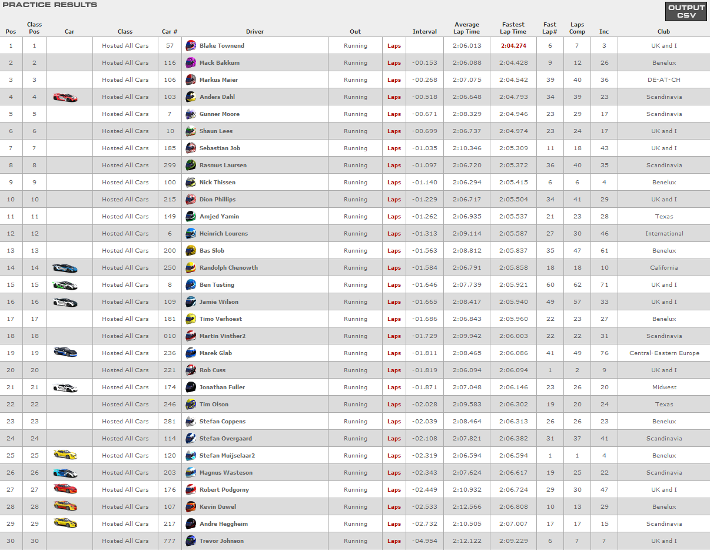The height and width of the screenshot is (550, 710).
Task: Open driver Timo Verhoest's name
Action: 221,319
